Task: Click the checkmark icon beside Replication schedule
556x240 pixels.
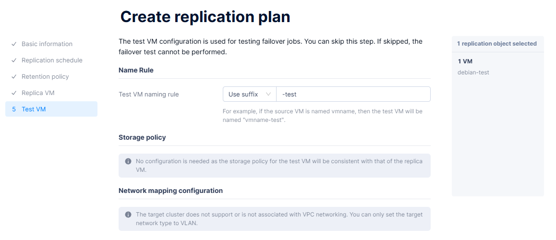Action: click(x=14, y=60)
